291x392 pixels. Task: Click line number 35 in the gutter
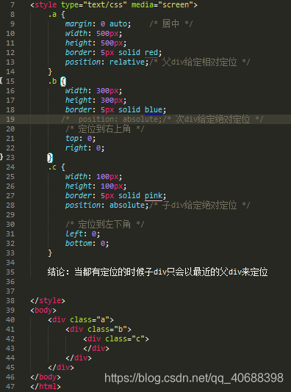point(10,272)
